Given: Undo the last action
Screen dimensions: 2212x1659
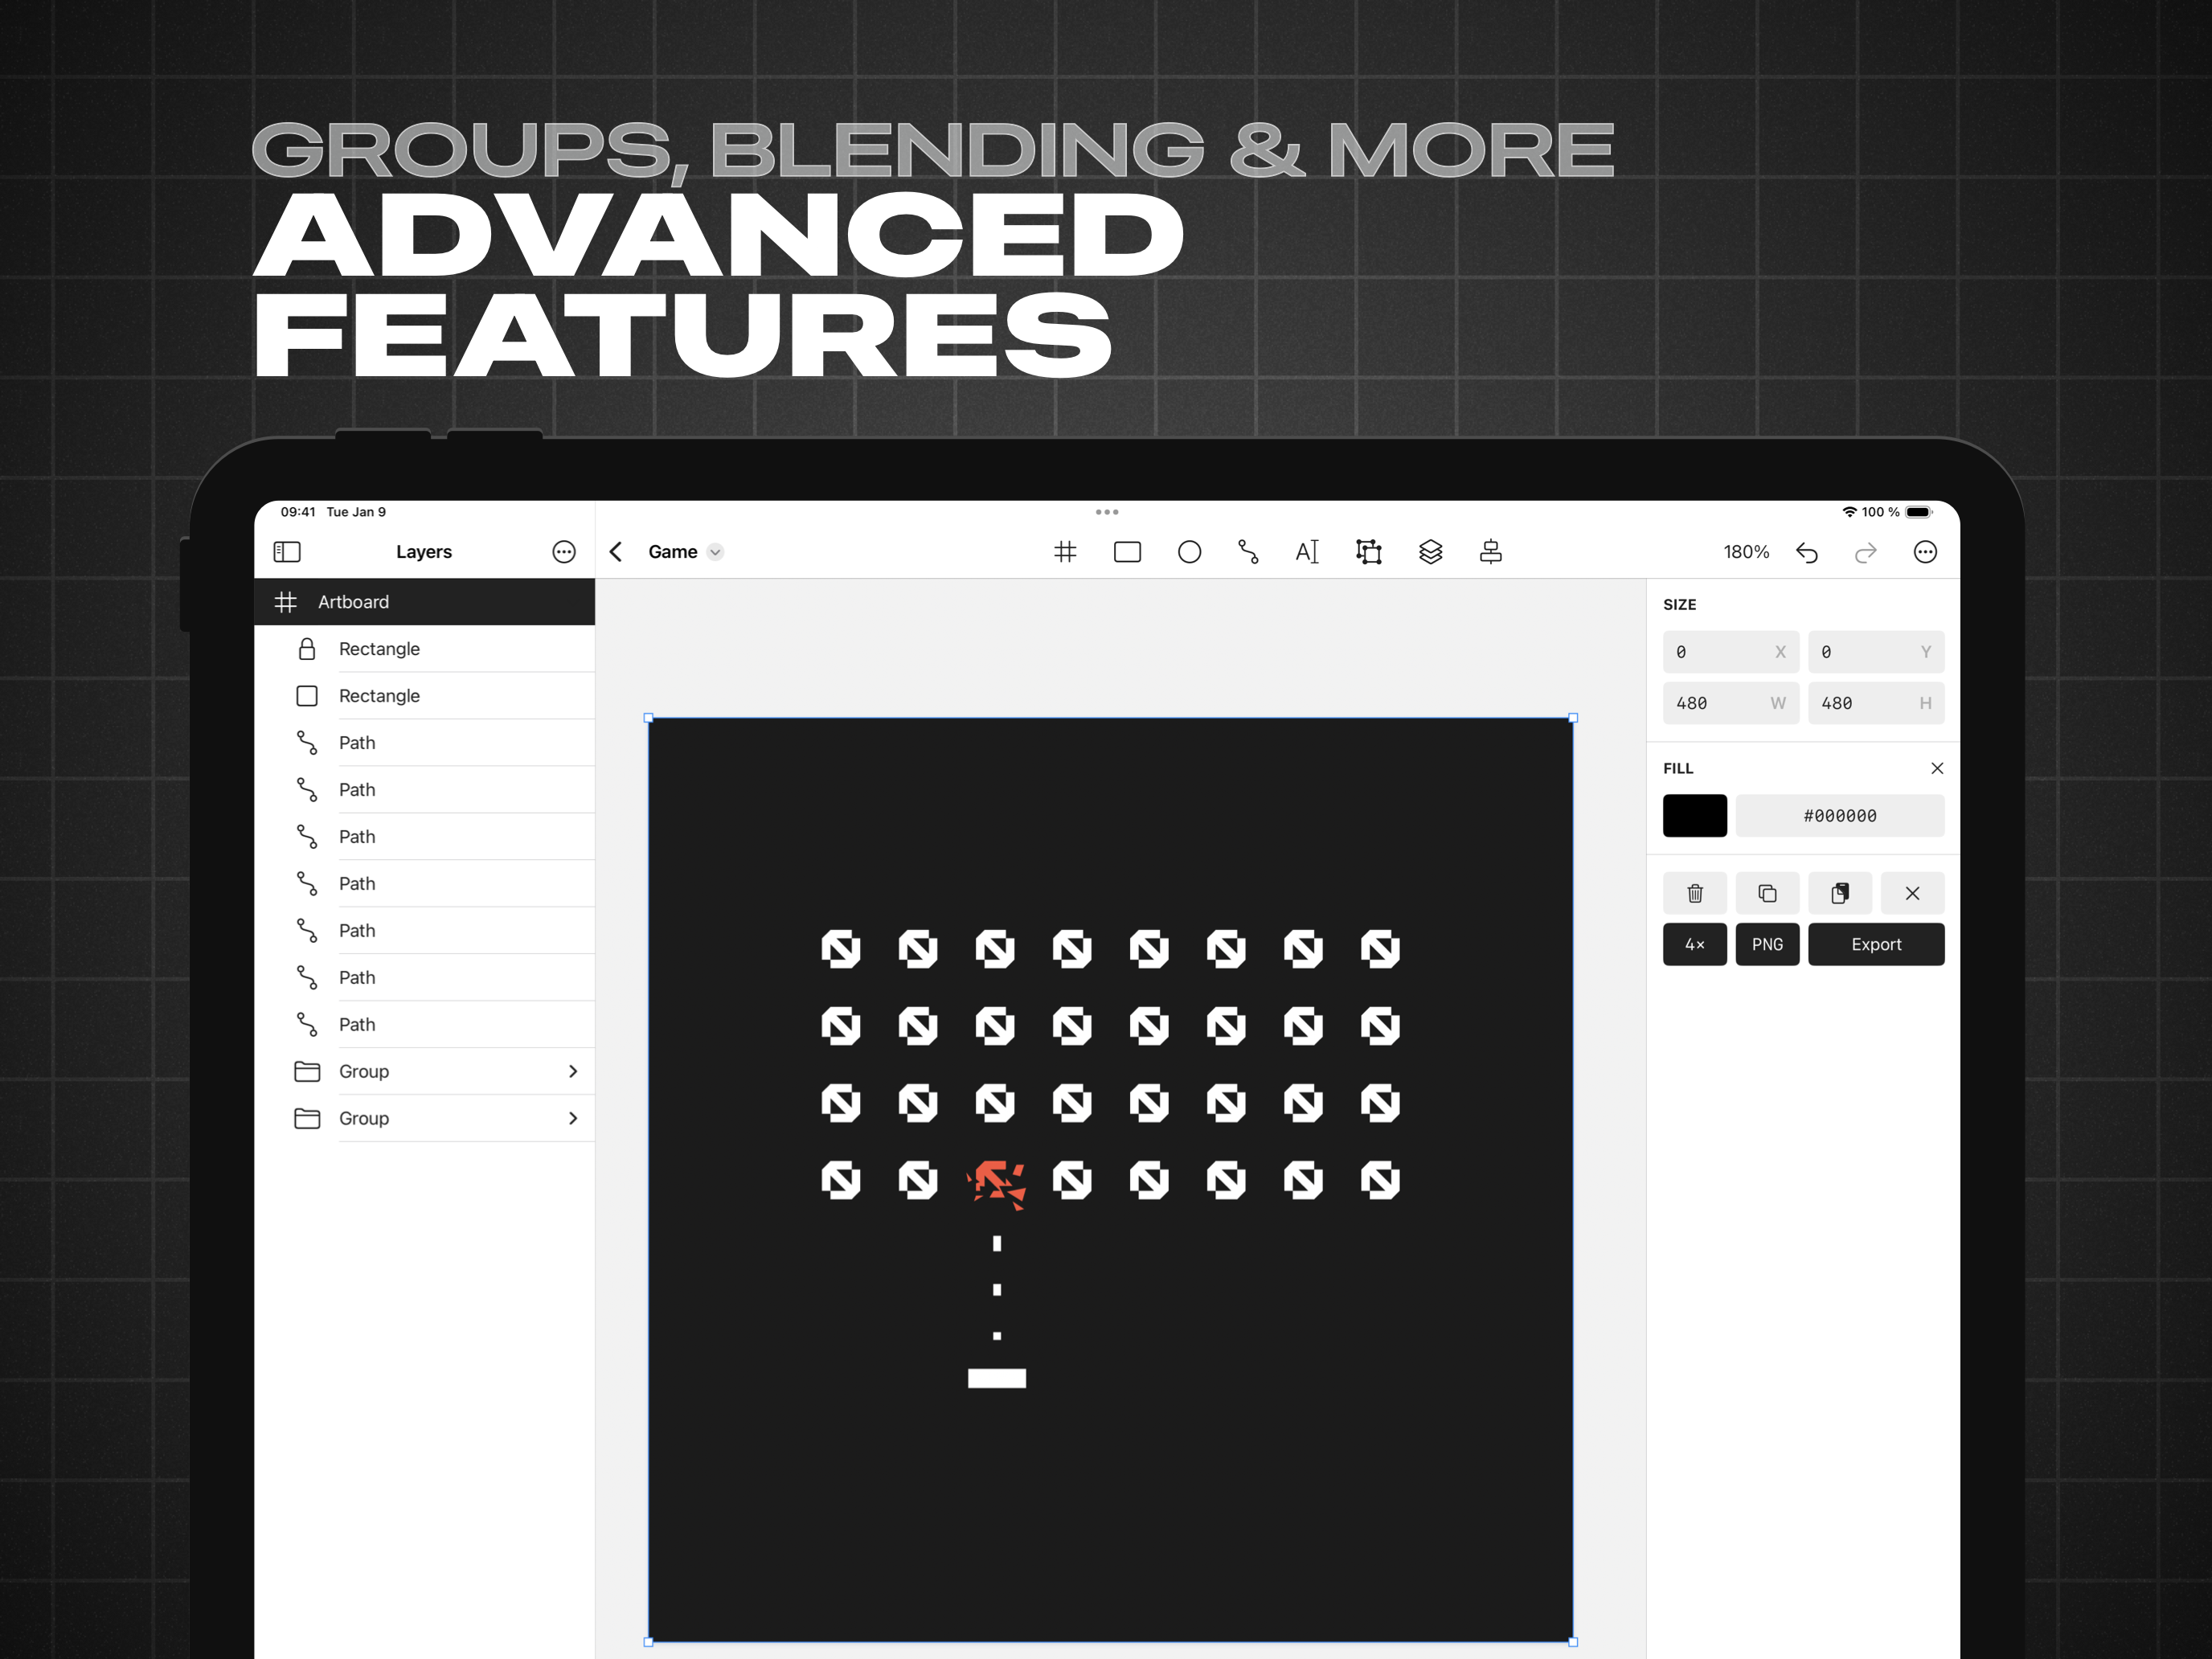Looking at the screenshot, I should point(1806,552).
